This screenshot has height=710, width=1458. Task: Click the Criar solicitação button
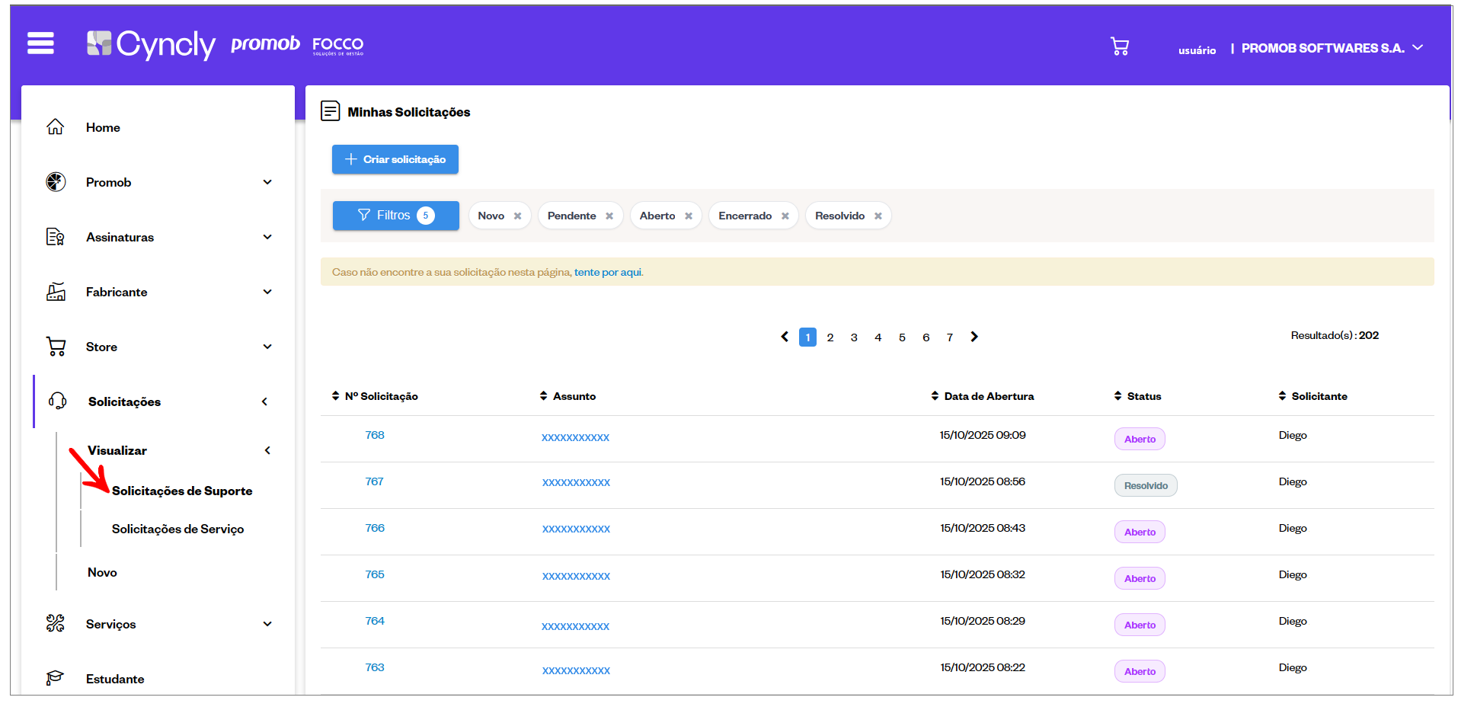[x=395, y=159]
